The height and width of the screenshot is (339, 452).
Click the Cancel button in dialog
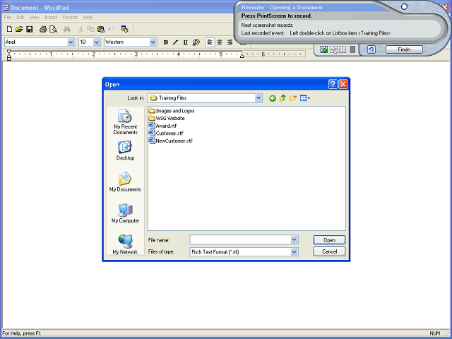pyautogui.click(x=329, y=251)
